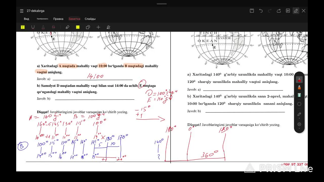The image size is (324, 182).
Task: Select the green eraser in floating palette
Action: point(299,95)
